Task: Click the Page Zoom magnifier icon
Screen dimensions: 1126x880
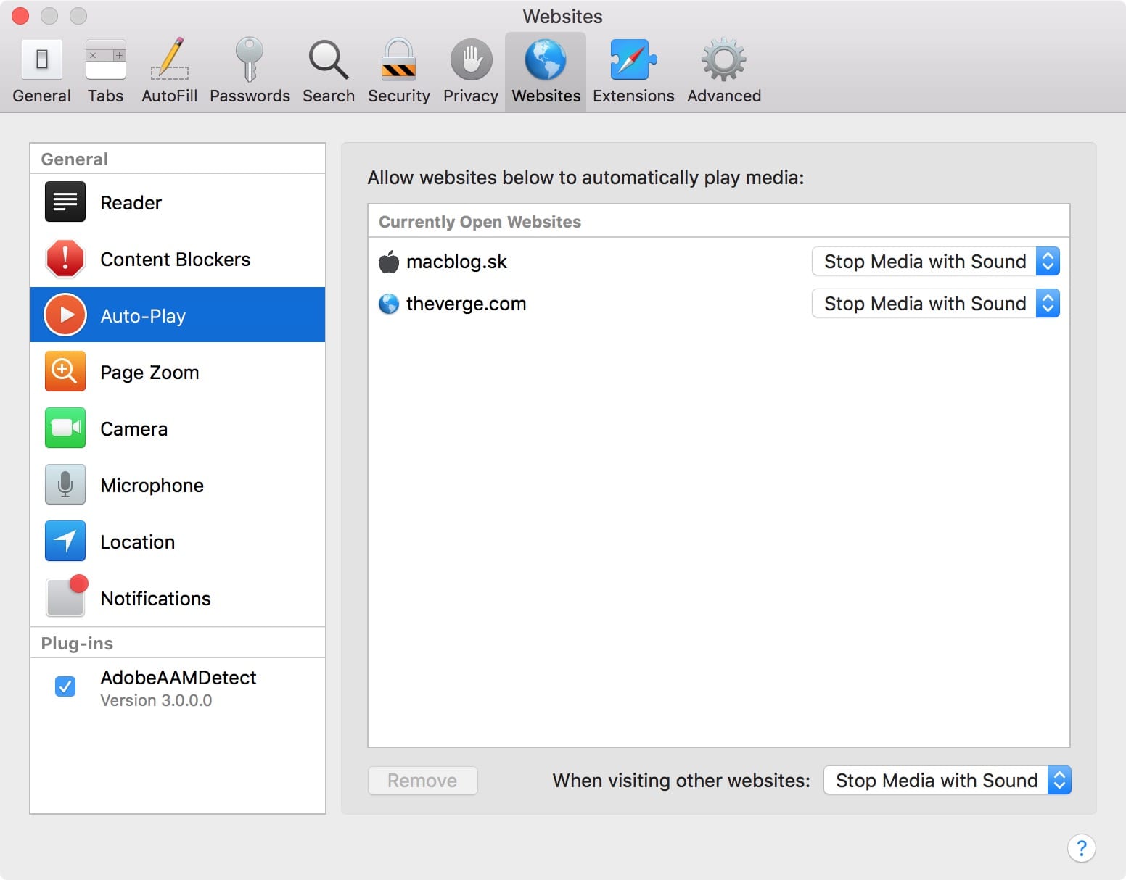Action: point(65,372)
